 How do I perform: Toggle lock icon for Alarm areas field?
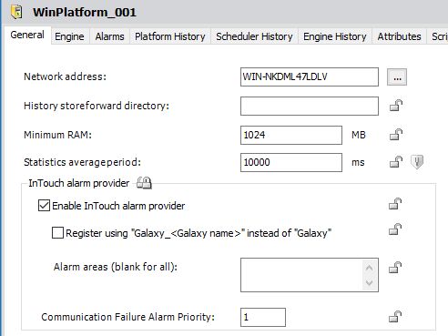click(395, 267)
